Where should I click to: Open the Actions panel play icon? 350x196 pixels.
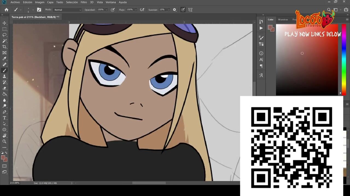tap(261, 28)
